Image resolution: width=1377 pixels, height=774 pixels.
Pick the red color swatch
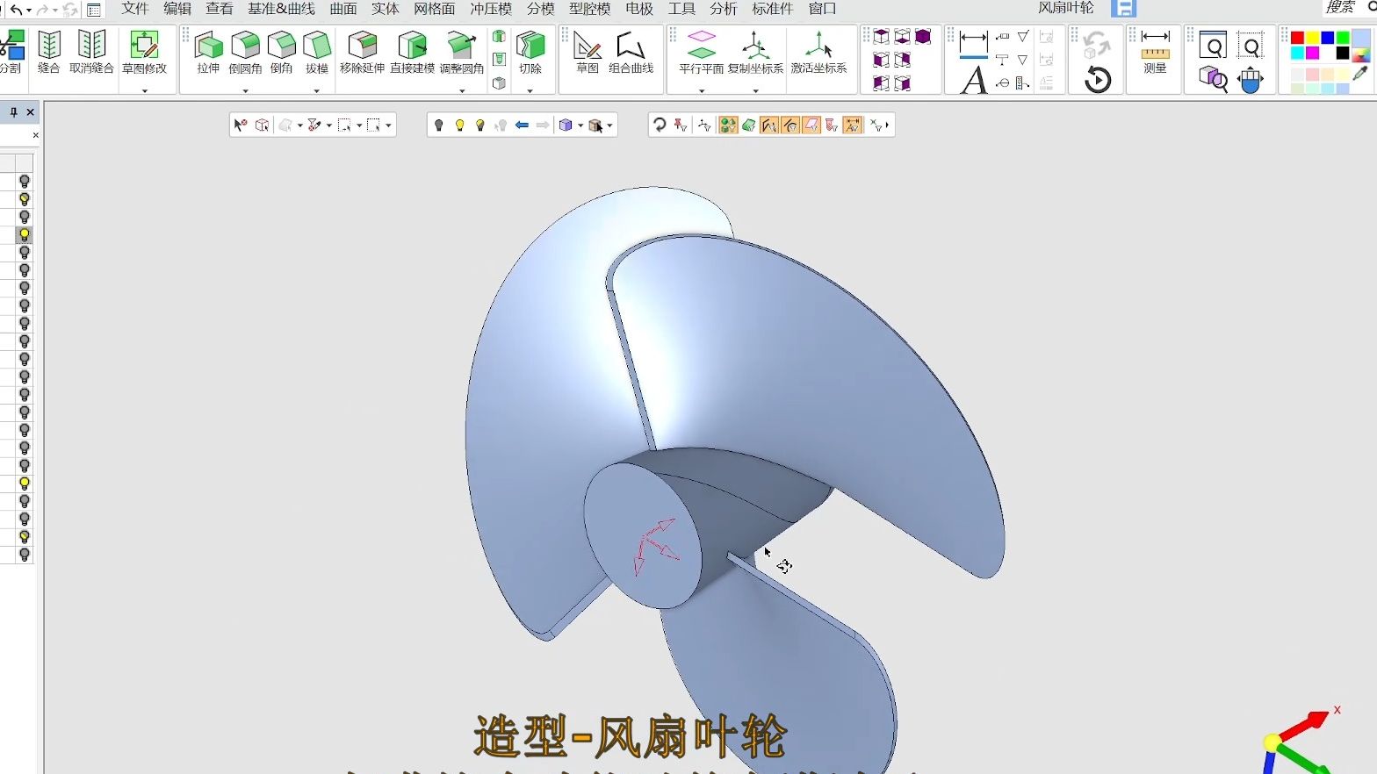(x=1297, y=38)
